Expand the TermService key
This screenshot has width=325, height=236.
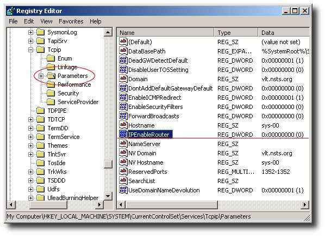point(30,137)
